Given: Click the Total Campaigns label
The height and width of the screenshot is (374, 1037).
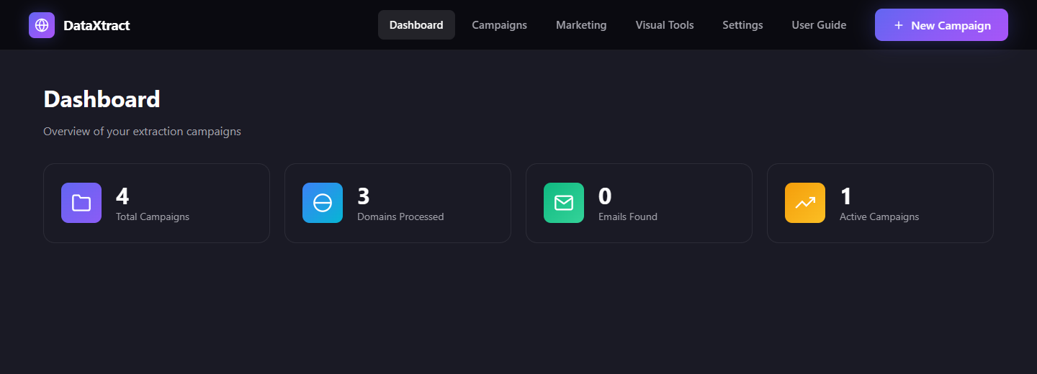Looking at the screenshot, I should [x=153, y=216].
